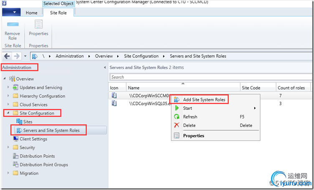Collapse the navigation pane with the arrow
This screenshot has height=190, width=314.
[105, 68]
